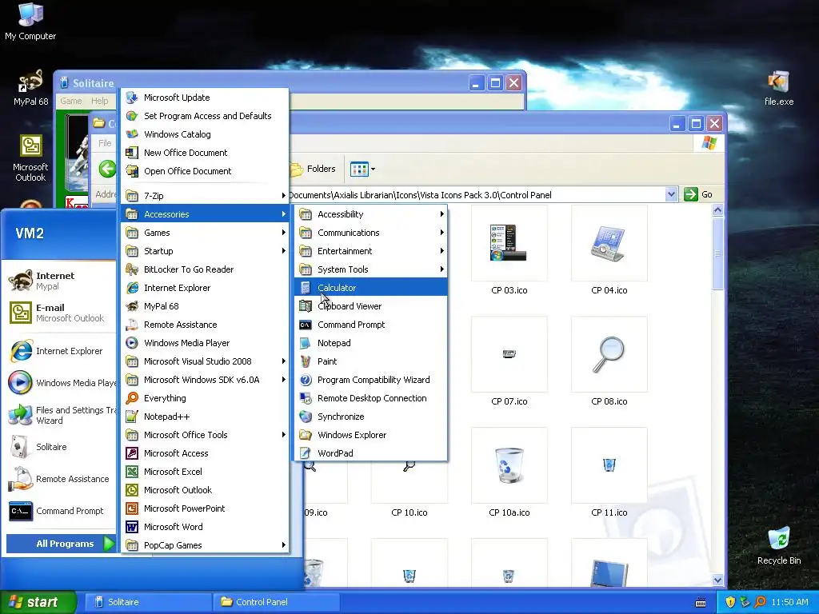819x614 pixels.
Task: Click the Synchronize icon
Action: point(306,417)
